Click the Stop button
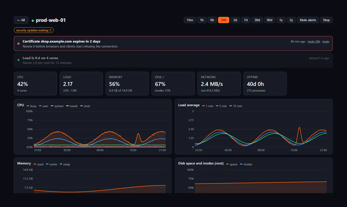 tap(326, 20)
